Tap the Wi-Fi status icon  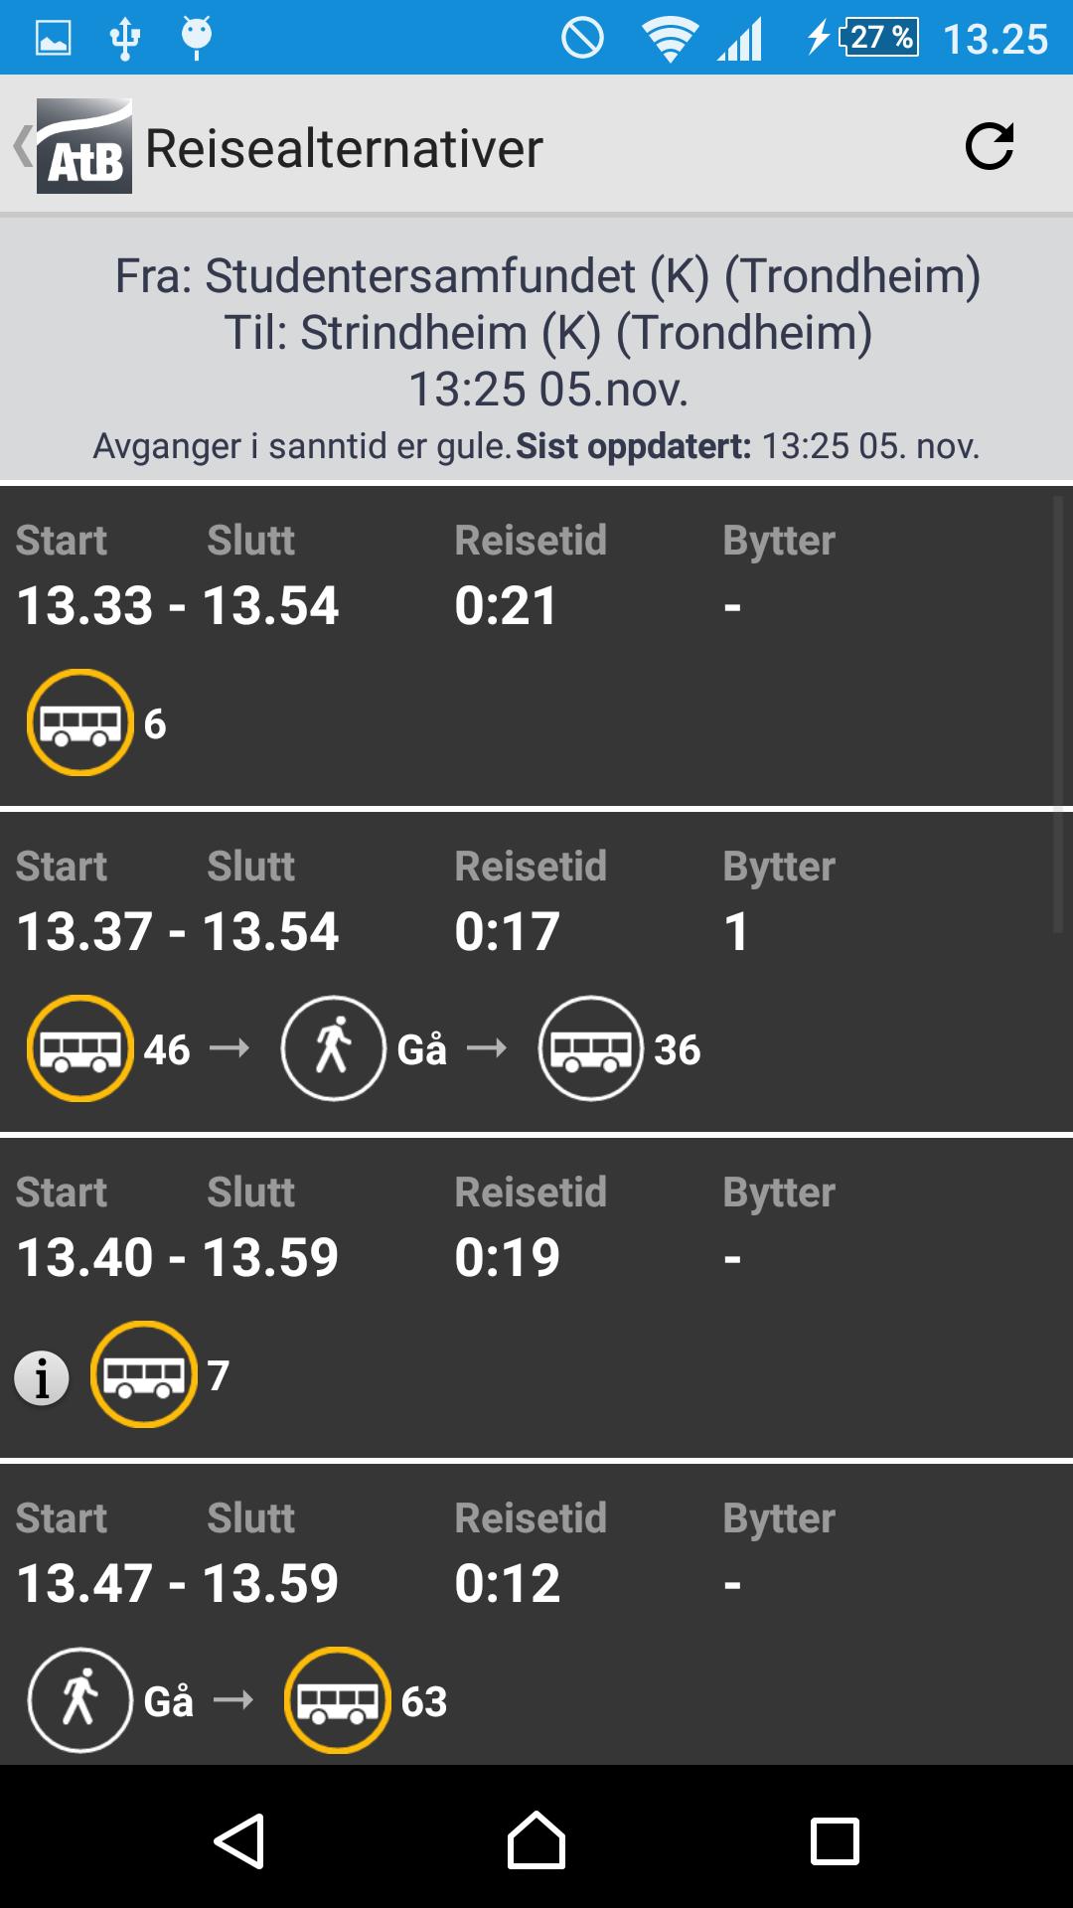(668, 40)
